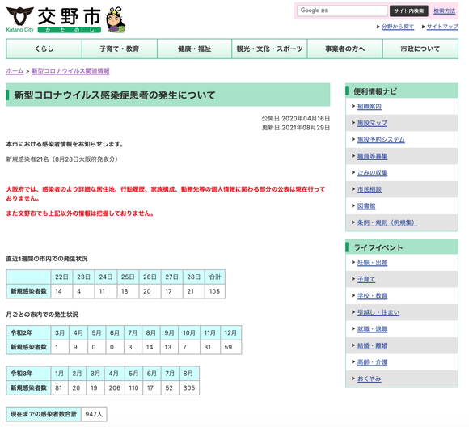Open the 組織案内 sidebar link
469x427 pixels.
[369, 107]
